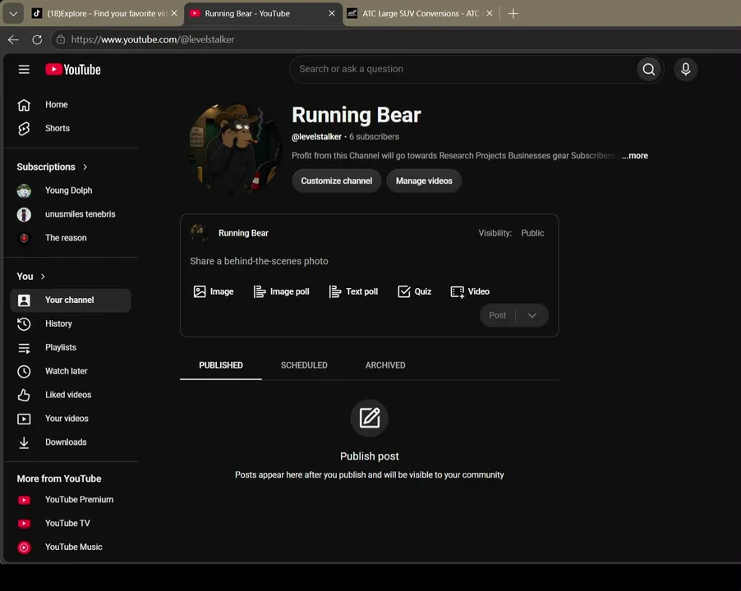Open Young Dolph subscription channel
Viewport: 741px width, 591px height.
point(71,190)
